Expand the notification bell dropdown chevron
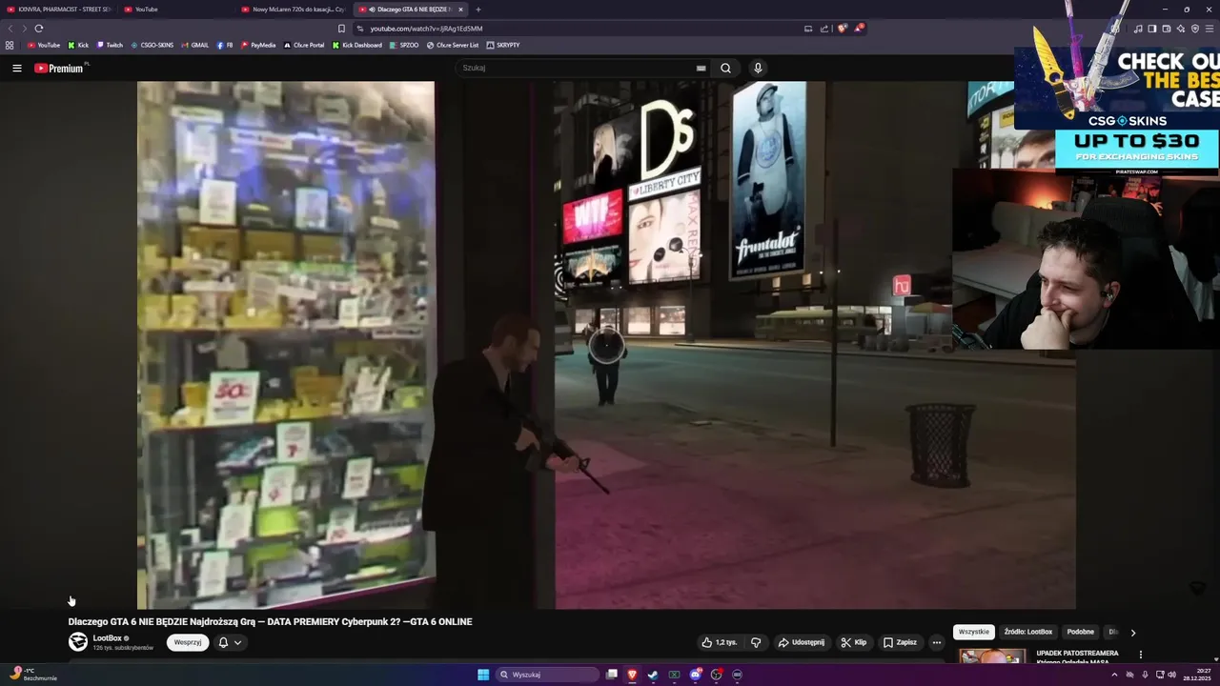Viewport: 1220px width, 686px height. 237,642
